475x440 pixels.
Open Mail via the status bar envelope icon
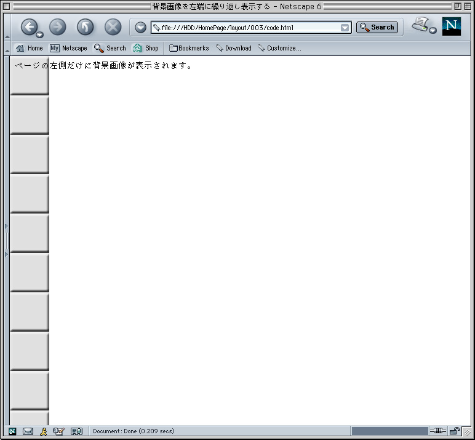tap(28, 431)
